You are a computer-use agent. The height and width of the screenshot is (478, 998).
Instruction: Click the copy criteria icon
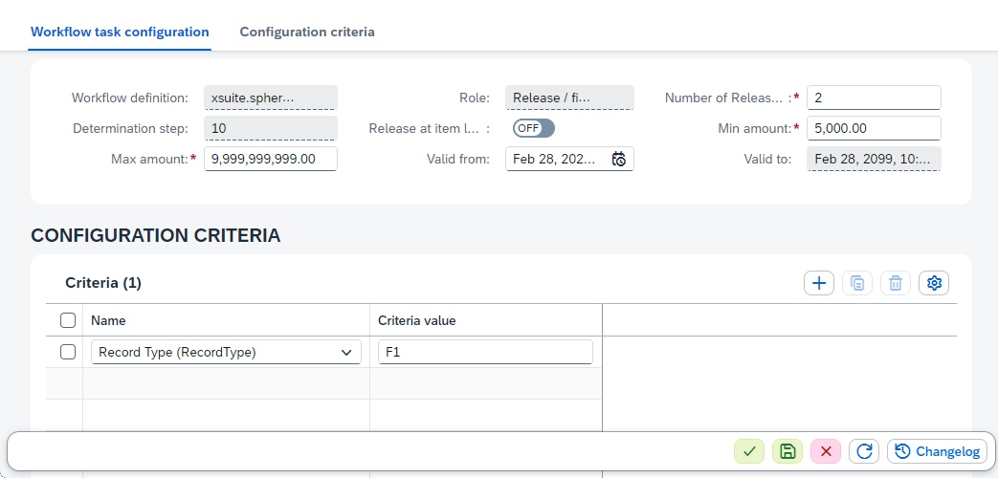pos(857,283)
